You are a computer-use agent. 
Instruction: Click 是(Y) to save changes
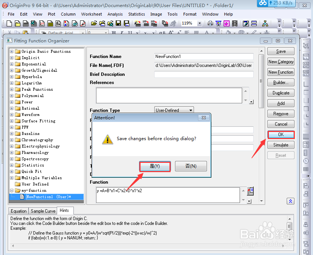click(155, 166)
